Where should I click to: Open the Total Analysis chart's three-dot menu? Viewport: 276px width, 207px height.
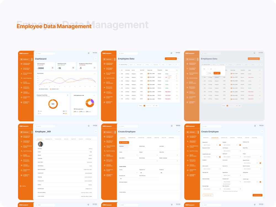95,74
